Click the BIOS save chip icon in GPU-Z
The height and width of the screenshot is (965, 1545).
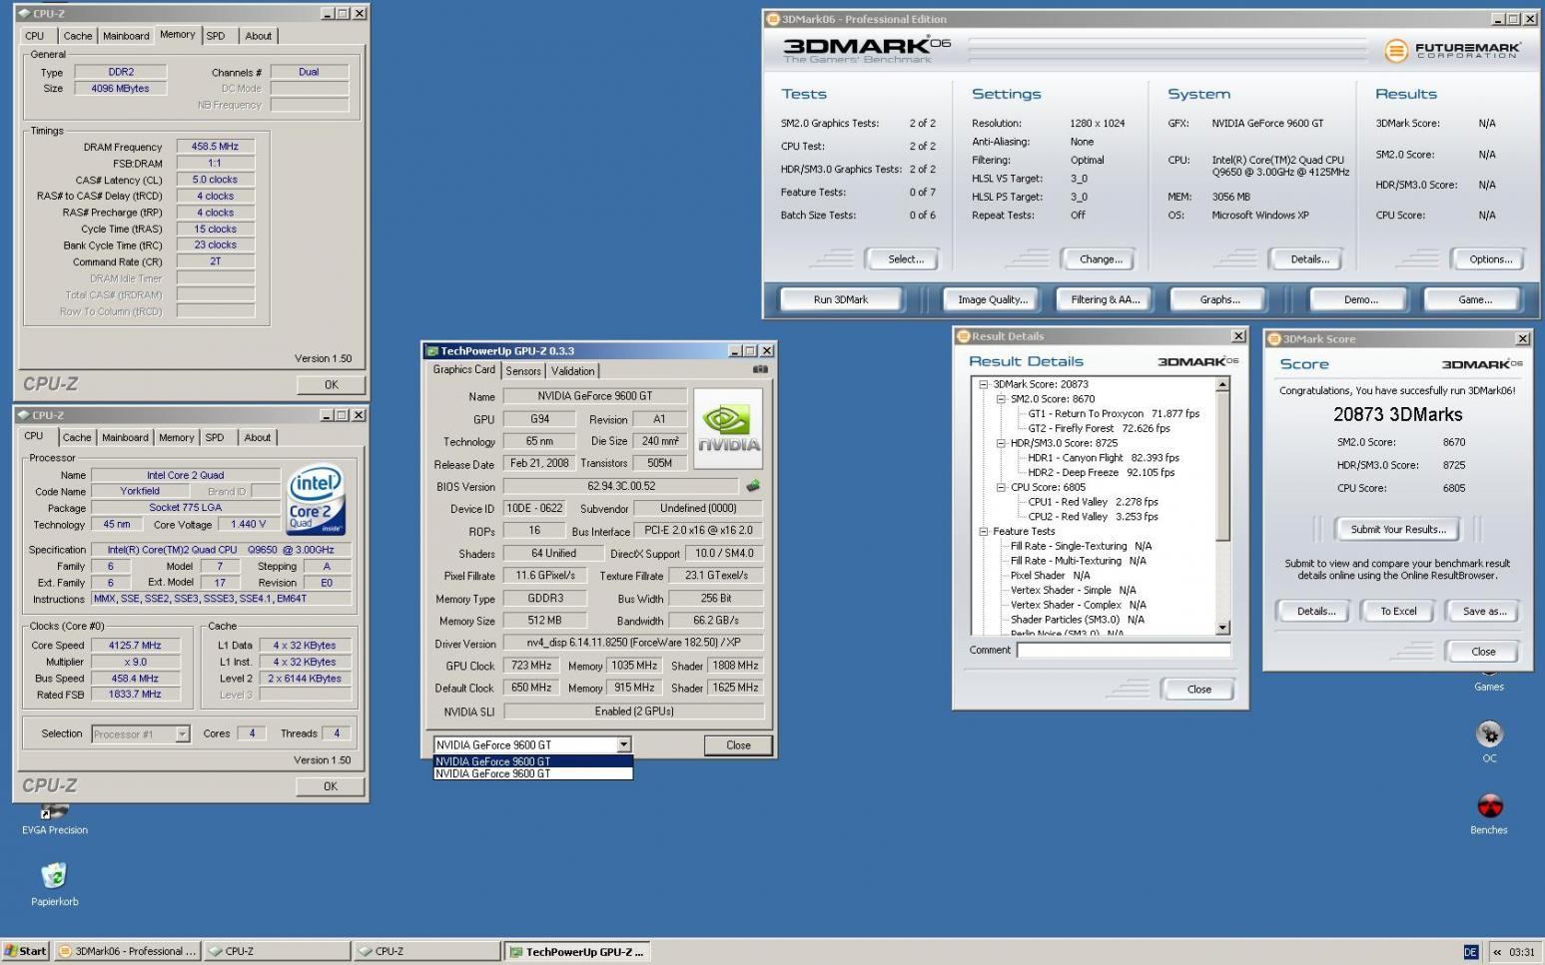click(x=753, y=486)
